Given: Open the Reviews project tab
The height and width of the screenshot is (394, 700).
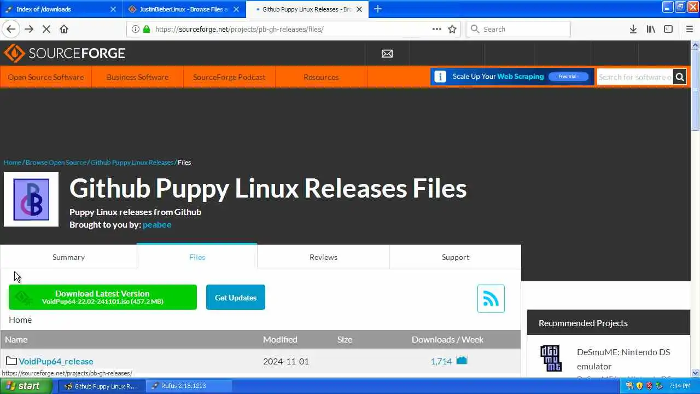Looking at the screenshot, I should (x=323, y=257).
